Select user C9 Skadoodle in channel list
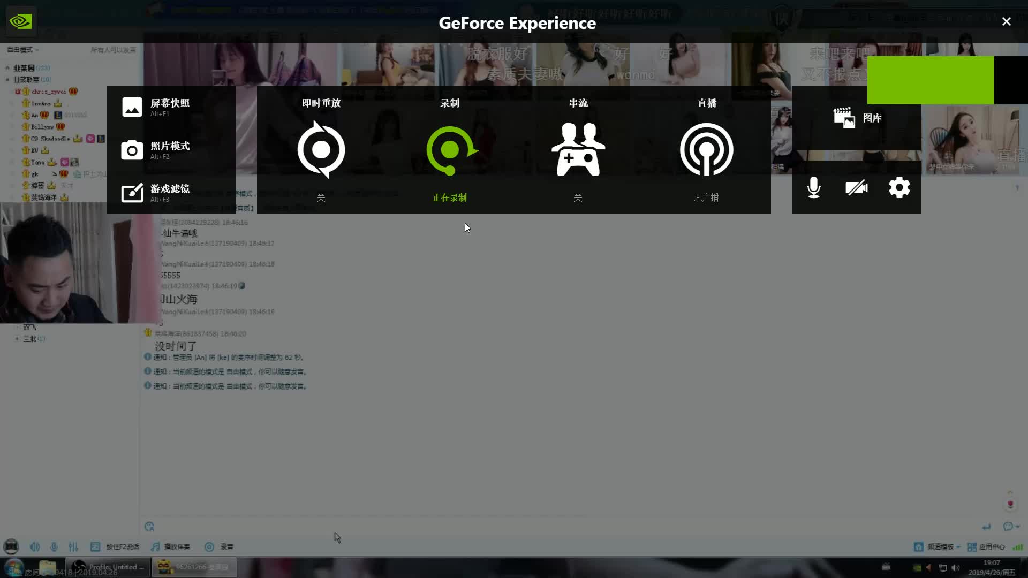 50,139
